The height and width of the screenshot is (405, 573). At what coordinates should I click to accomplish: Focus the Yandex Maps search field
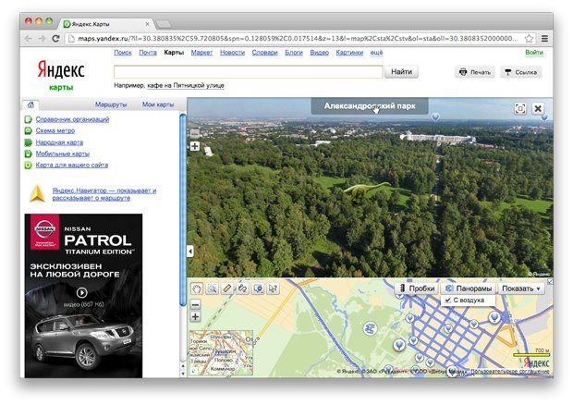point(248,71)
